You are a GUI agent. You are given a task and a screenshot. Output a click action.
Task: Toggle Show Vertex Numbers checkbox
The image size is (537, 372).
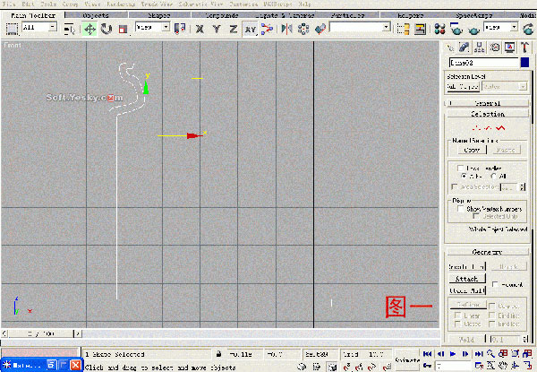(x=461, y=209)
